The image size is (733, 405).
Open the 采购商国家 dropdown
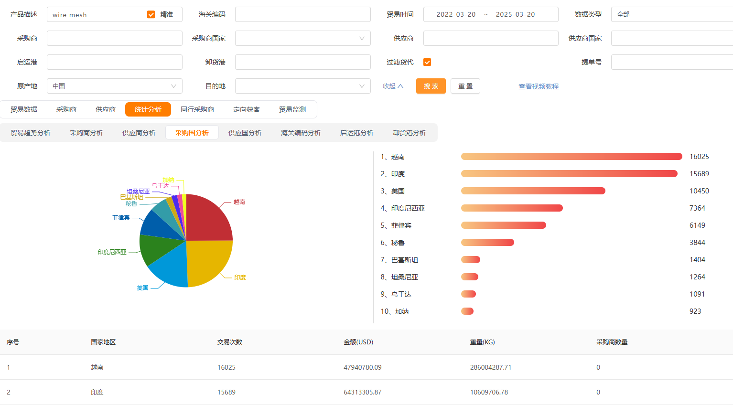pos(302,38)
